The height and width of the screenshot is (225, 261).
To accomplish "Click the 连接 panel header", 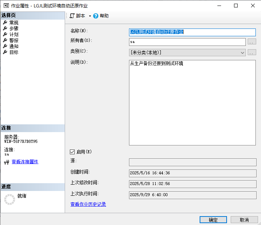I will (x=33, y=128).
